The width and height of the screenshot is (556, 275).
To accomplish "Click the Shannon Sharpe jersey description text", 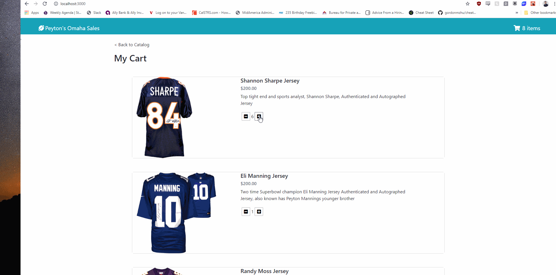I will pyautogui.click(x=323, y=100).
